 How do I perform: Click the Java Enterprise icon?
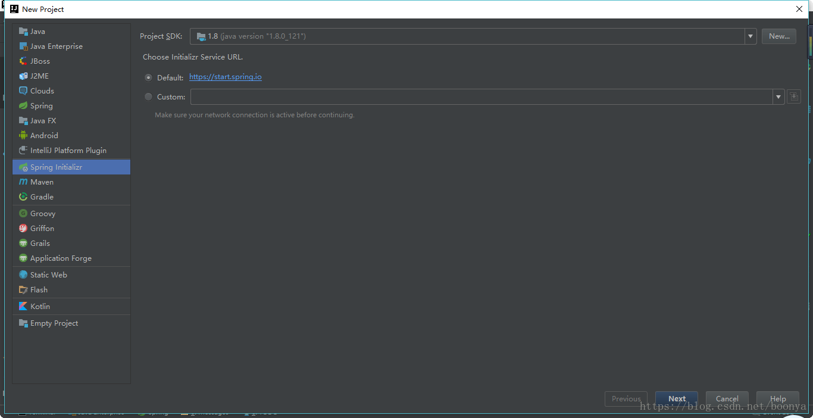pos(23,46)
